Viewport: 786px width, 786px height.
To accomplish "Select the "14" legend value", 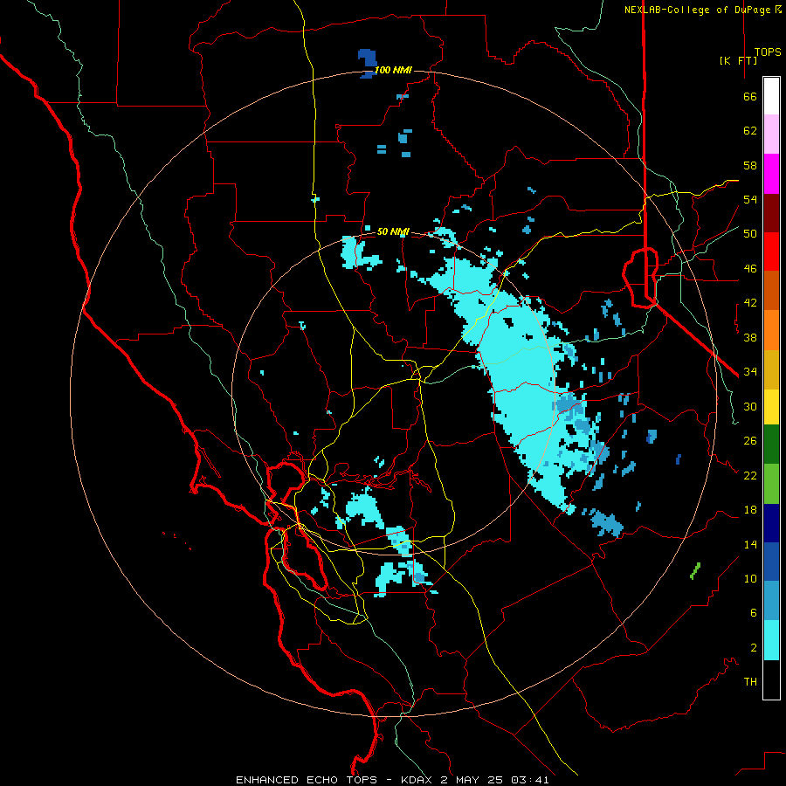I will point(750,544).
